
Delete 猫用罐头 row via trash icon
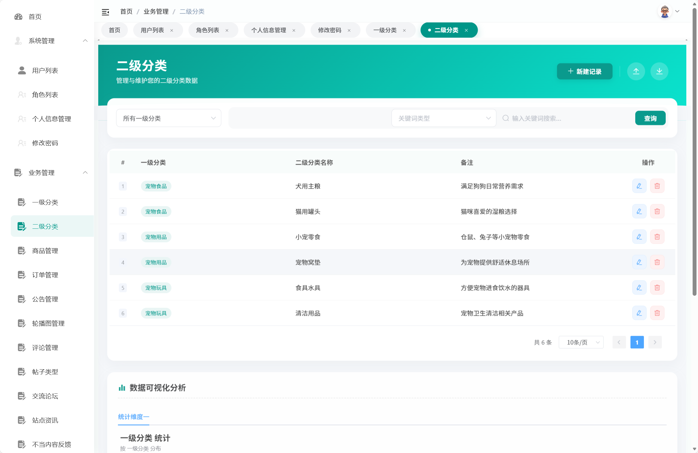pyautogui.click(x=657, y=211)
